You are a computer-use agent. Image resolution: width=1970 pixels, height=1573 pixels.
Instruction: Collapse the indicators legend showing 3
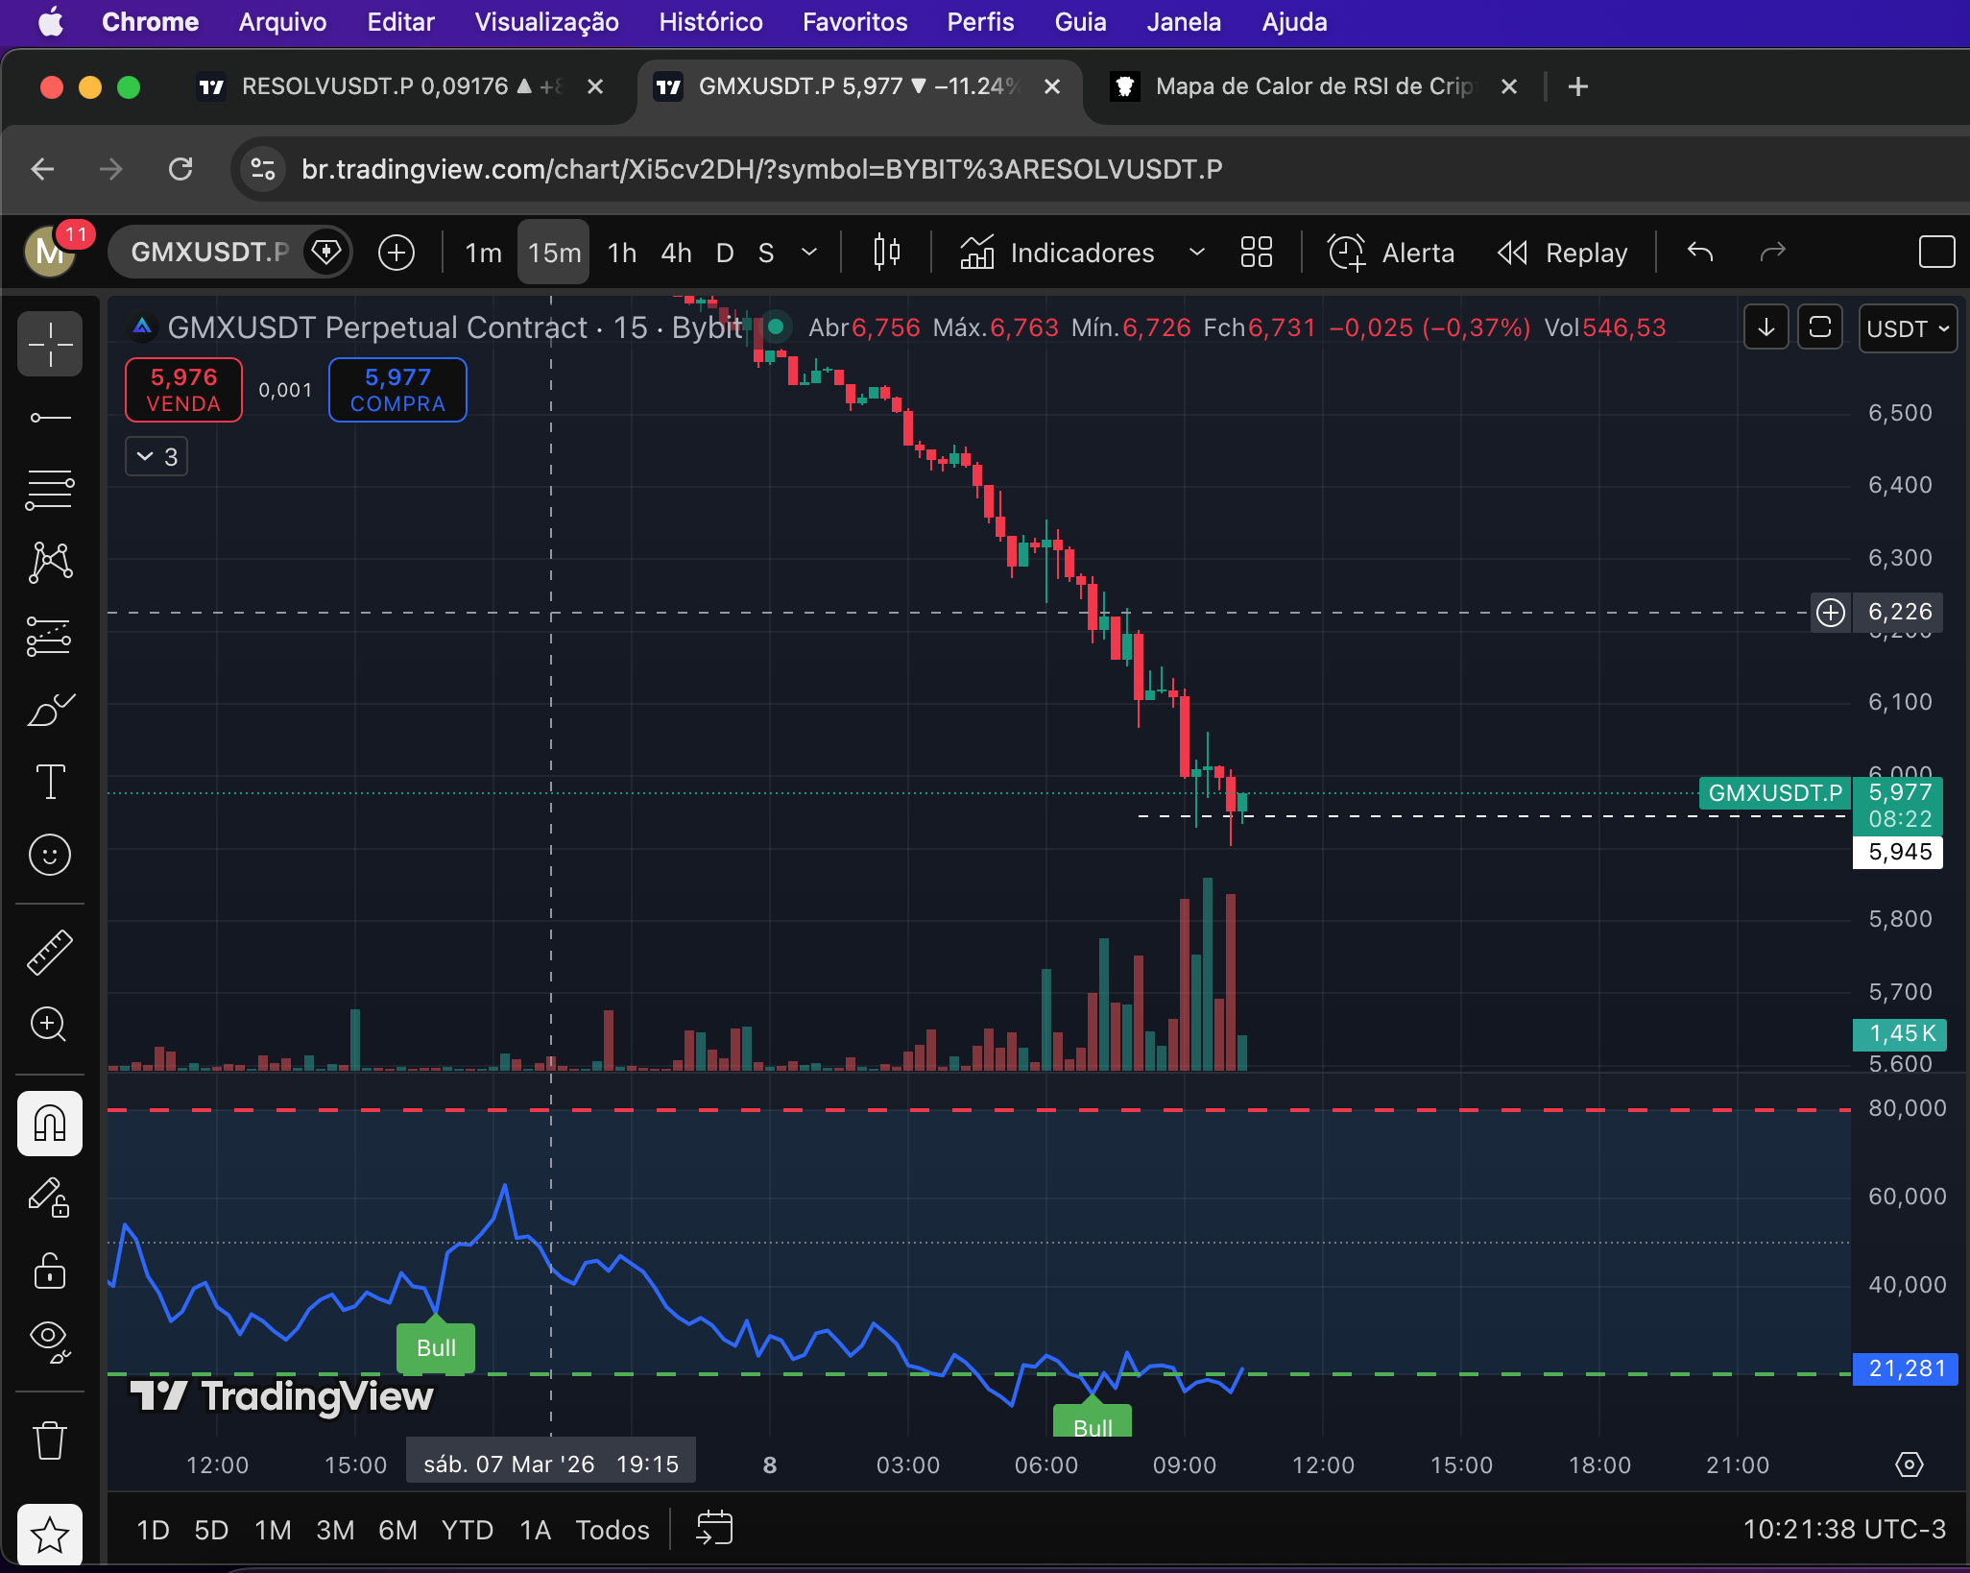156,456
